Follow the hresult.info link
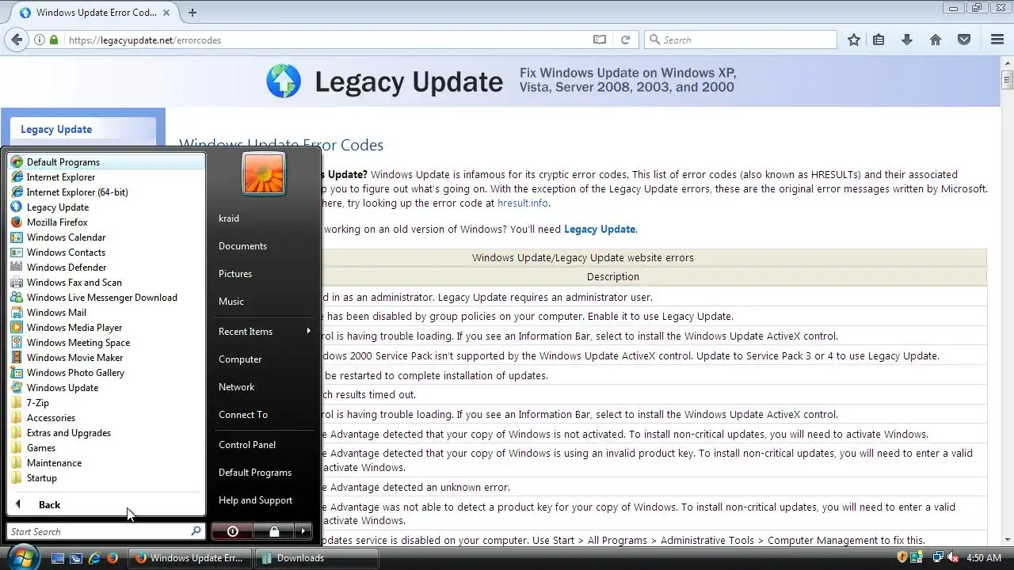Image resolution: width=1014 pixels, height=570 pixels. point(522,203)
